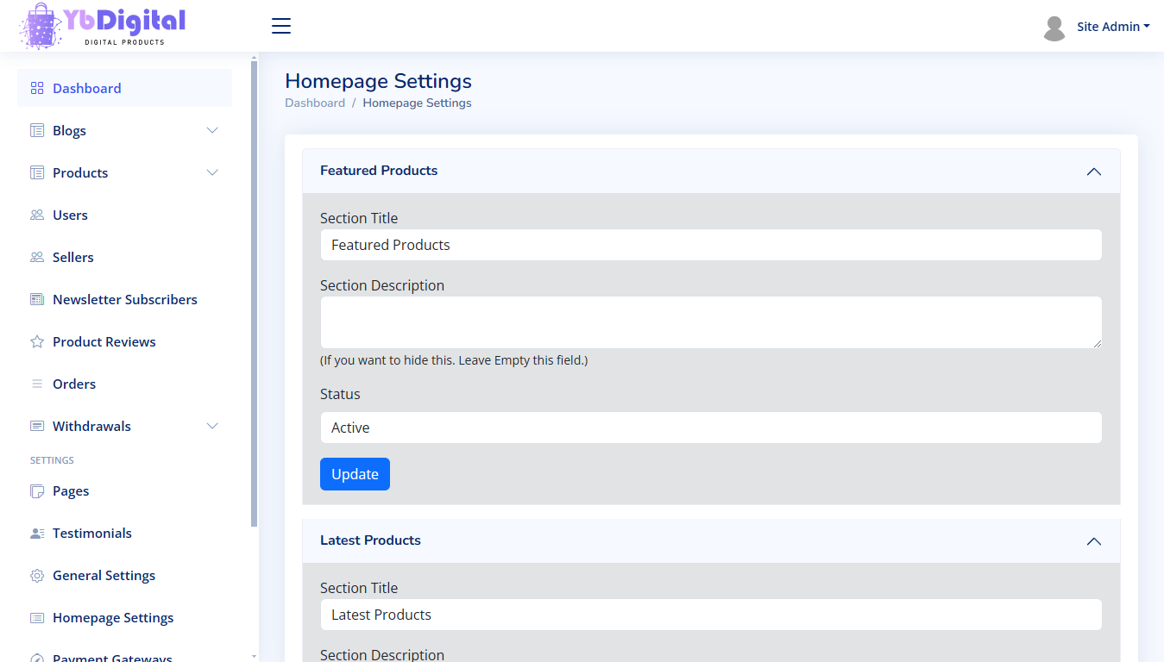Viewport: 1164px width, 662px height.
Task: Click the General Settings gear icon
Action: [x=37, y=576]
